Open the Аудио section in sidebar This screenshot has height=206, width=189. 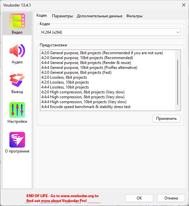tap(17, 54)
